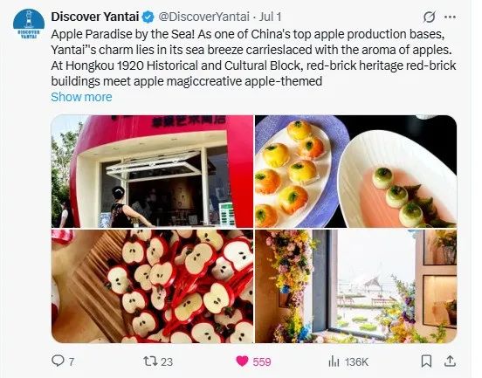
Task: Click the reply speech bubble icon
Action: 58,361
